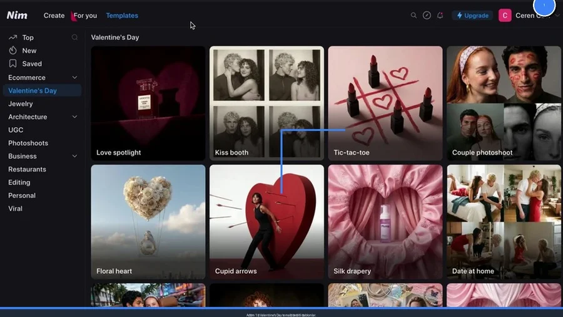Open search from the top bar magnifier
Viewport: 563px width, 317px height.
[x=413, y=16]
